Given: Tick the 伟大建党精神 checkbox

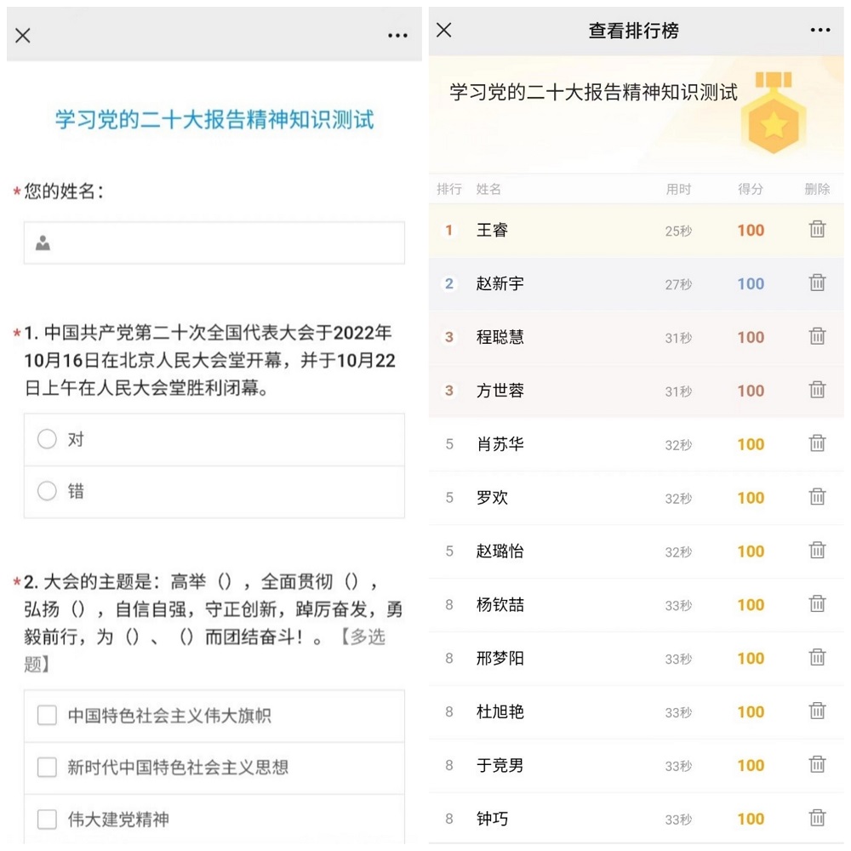Looking at the screenshot, I should 48,820.
